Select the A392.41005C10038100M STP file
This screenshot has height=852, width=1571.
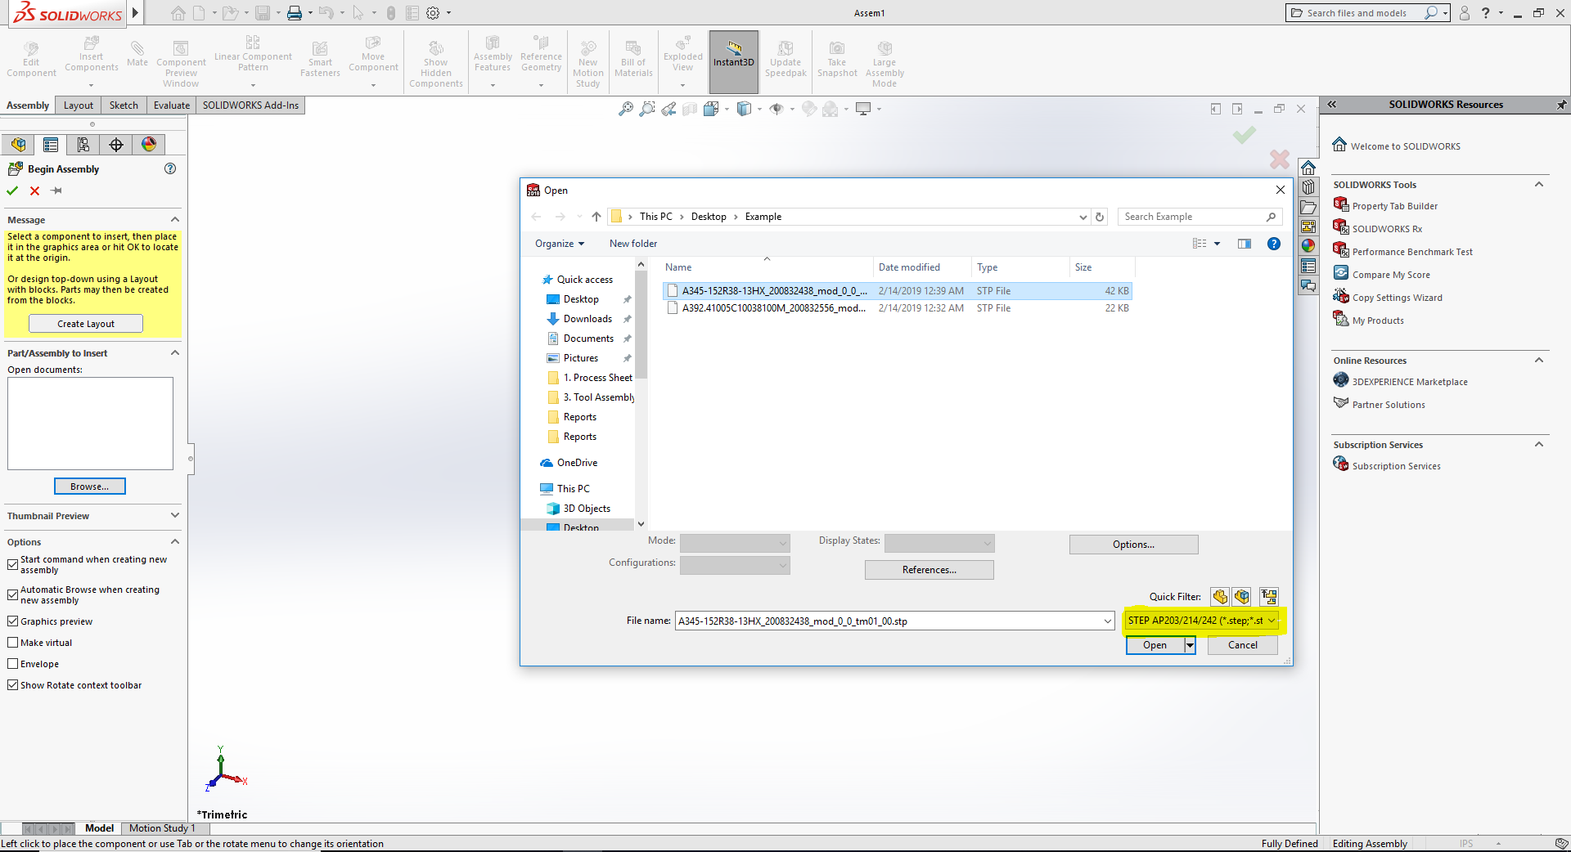(773, 308)
